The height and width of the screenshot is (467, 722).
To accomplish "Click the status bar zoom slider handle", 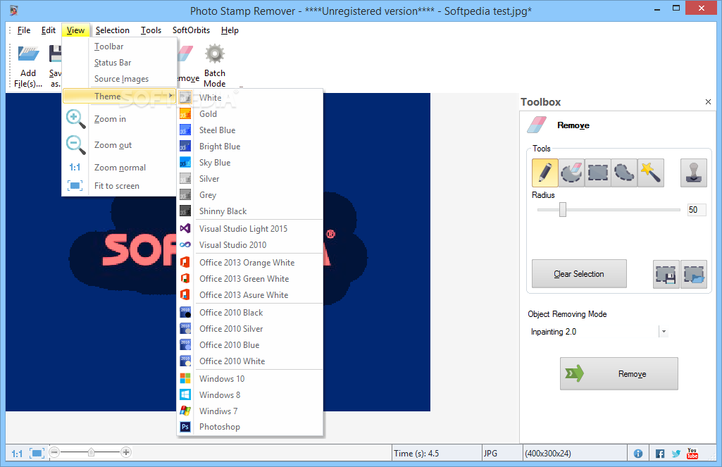I will point(91,452).
